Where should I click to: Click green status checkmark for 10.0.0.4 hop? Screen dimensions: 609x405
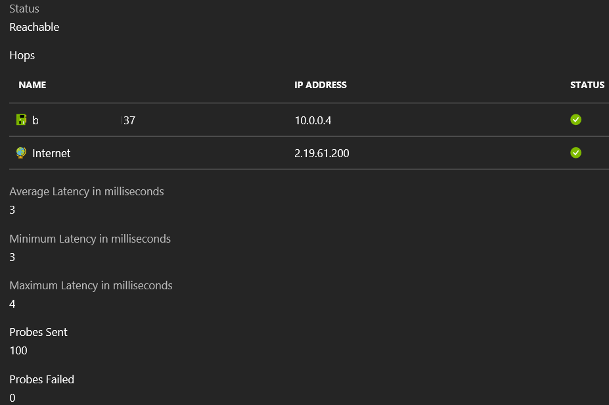coord(575,120)
